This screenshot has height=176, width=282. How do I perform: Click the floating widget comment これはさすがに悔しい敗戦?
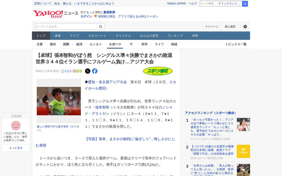(15, 137)
